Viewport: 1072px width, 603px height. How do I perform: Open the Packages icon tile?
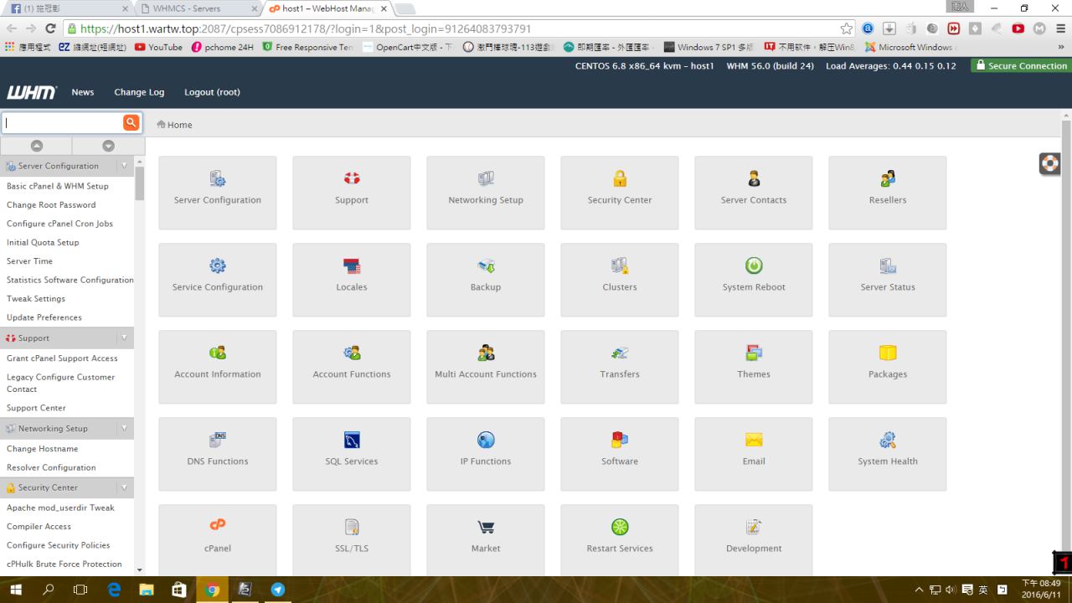tap(888, 353)
